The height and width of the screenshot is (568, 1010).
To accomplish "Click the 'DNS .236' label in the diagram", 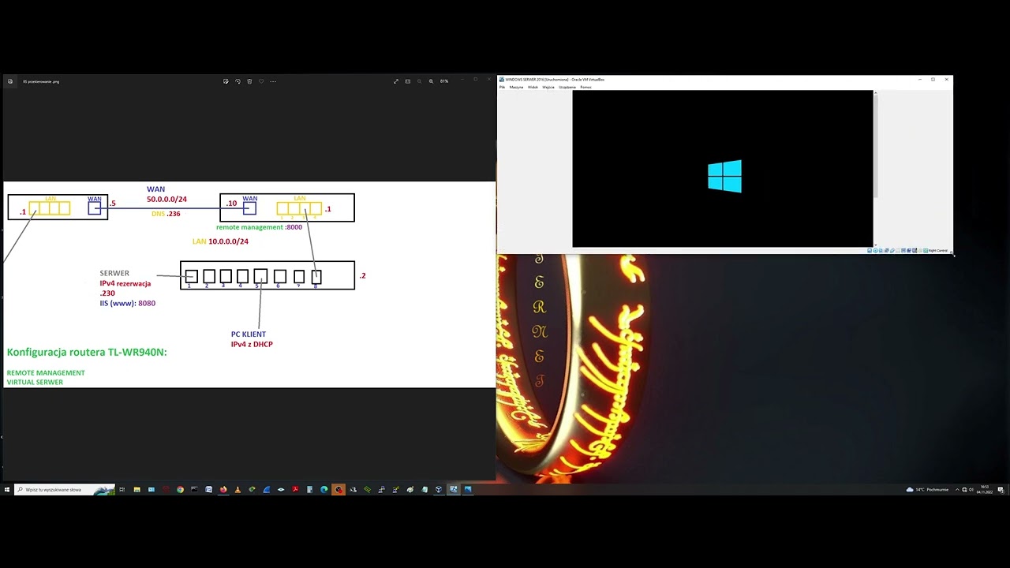I will tap(166, 214).
